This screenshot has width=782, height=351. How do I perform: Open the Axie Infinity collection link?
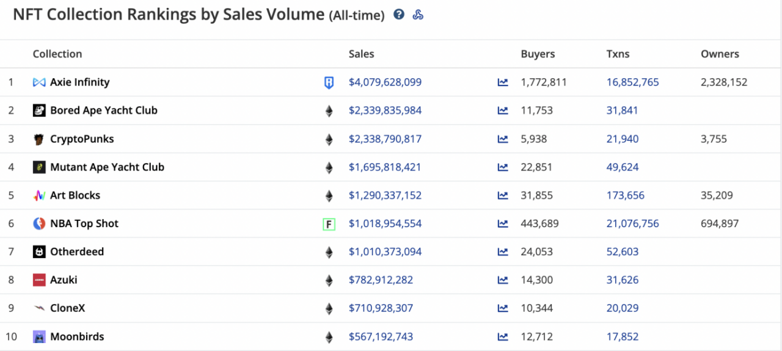click(x=80, y=82)
